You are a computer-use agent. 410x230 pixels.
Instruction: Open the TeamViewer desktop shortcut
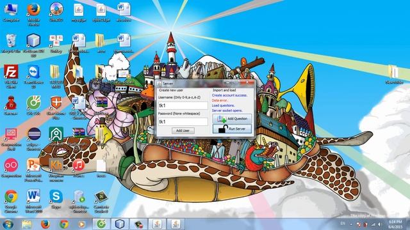(x=33, y=76)
